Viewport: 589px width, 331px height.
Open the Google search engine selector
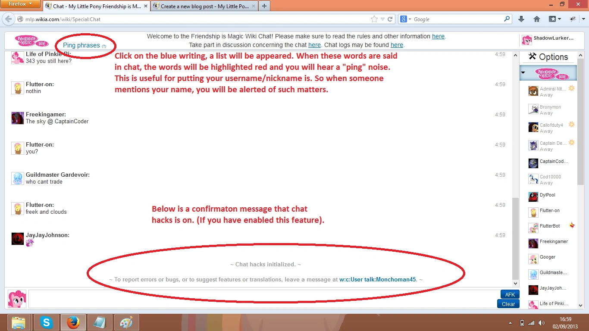pos(405,19)
